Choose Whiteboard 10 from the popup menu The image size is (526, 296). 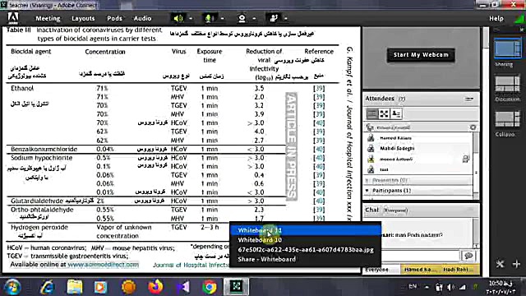pos(305,240)
